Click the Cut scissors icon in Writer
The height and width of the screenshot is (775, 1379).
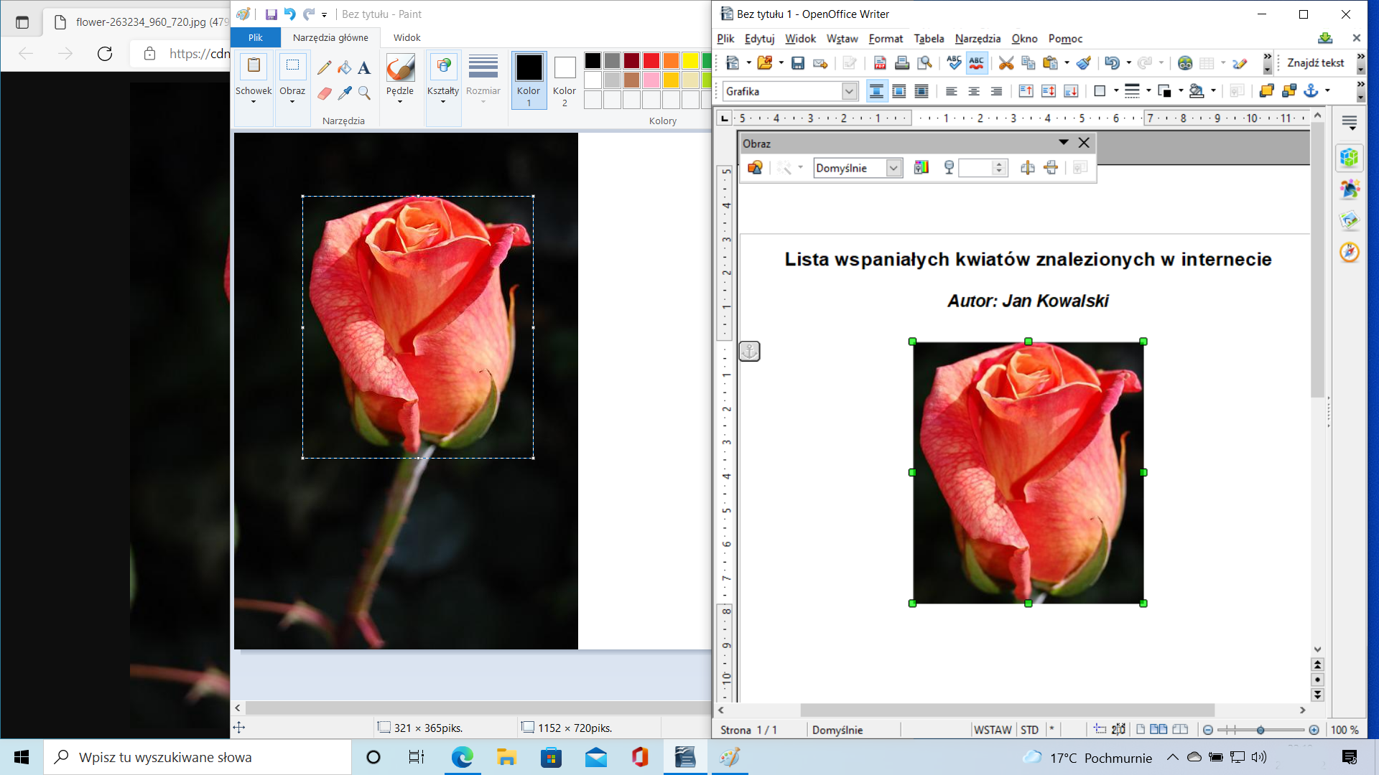pyautogui.click(x=1006, y=63)
